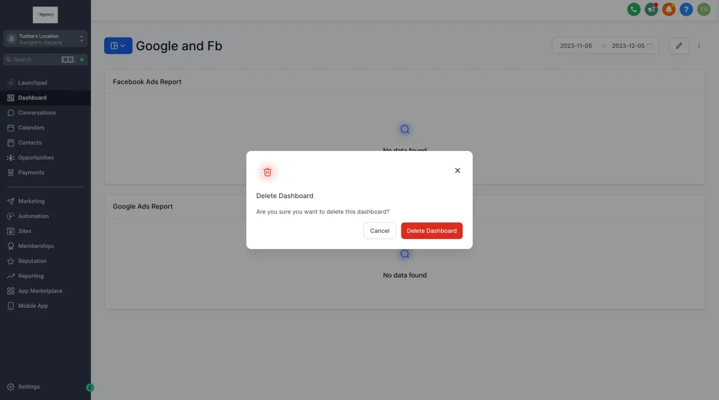Open the orange bell notifications icon
This screenshot has width=719, height=400.
click(x=669, y=9)
